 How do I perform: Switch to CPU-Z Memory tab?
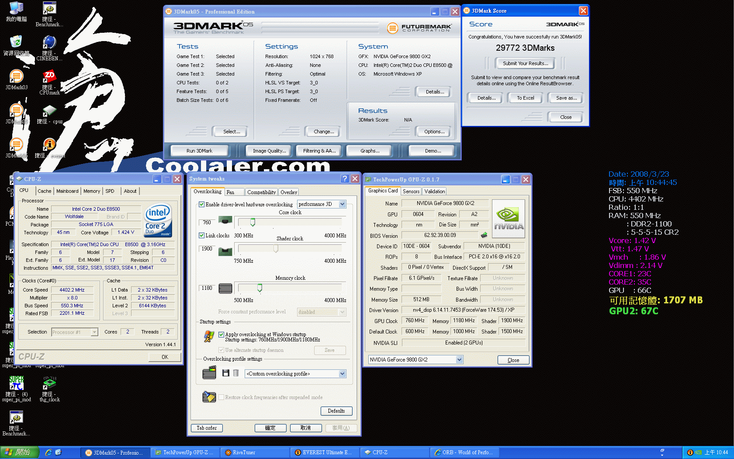92,191
